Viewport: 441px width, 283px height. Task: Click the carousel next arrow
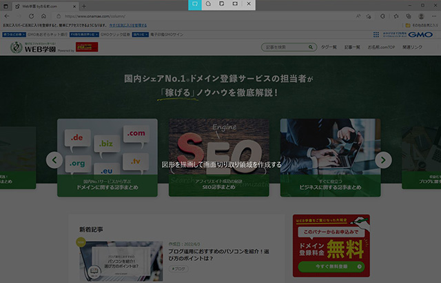tap(383, 160)
